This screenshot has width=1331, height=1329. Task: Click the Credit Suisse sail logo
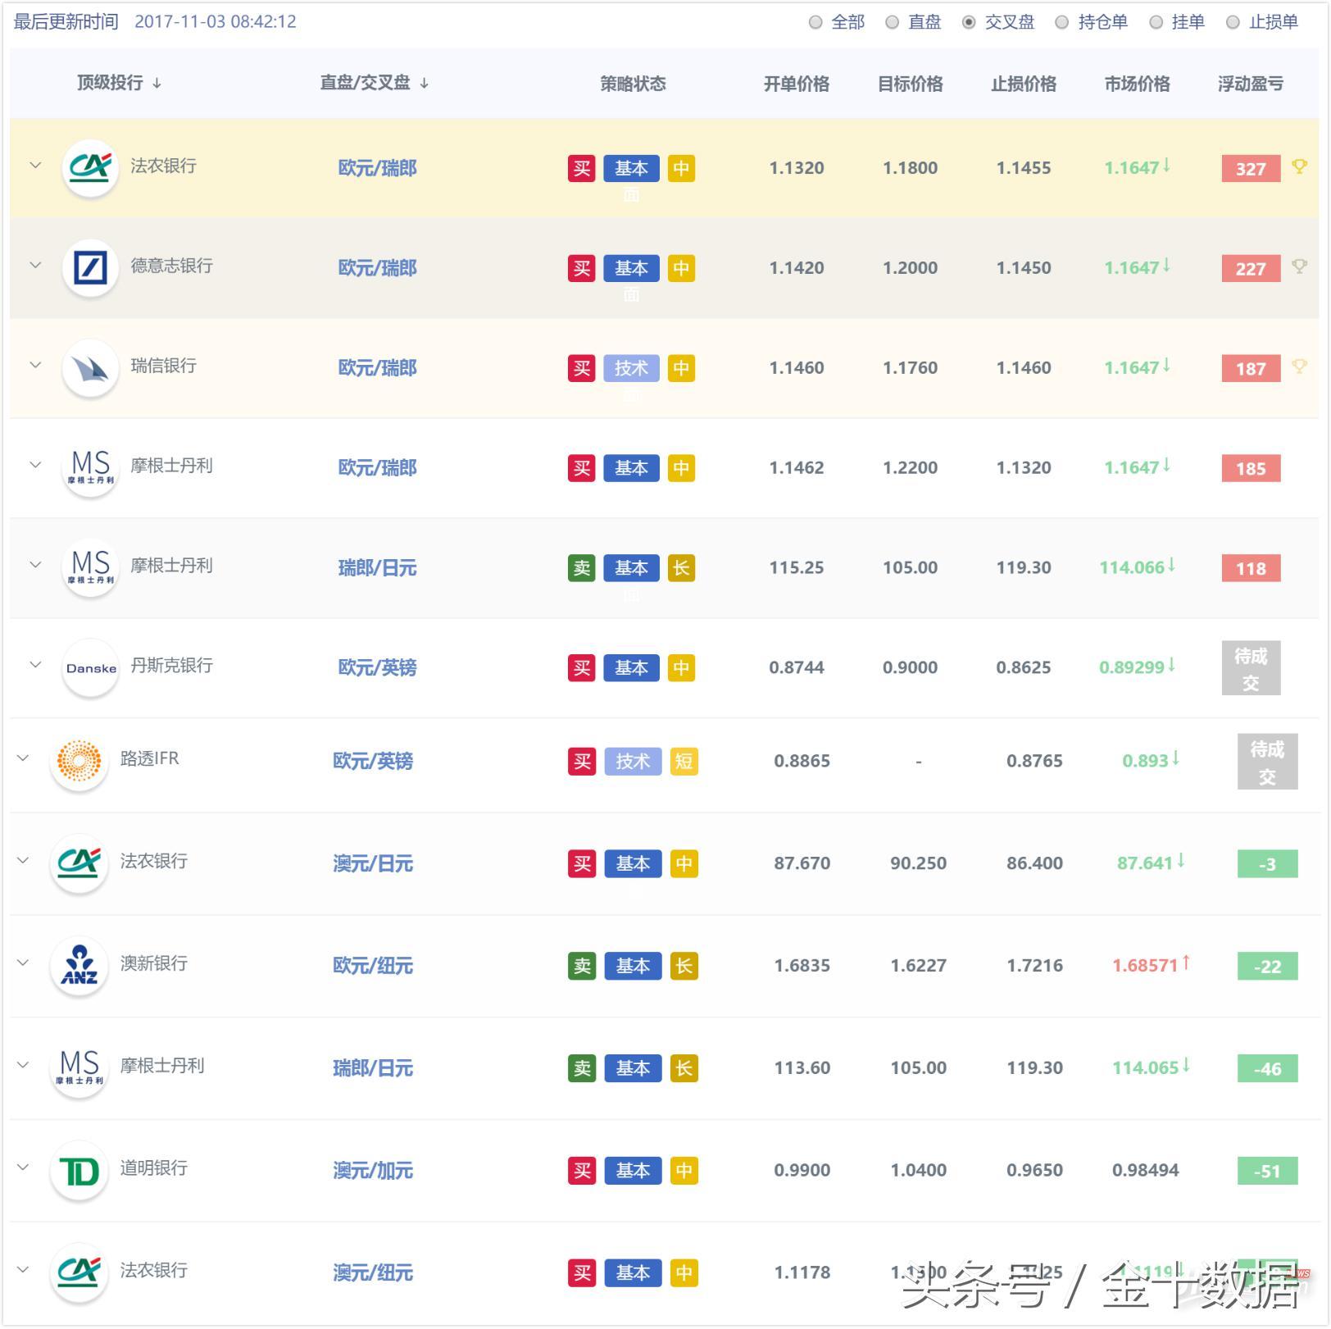pos(90,367)
